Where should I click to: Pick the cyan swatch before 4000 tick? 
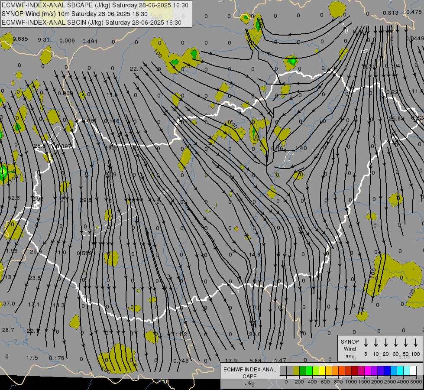(400, 371)
